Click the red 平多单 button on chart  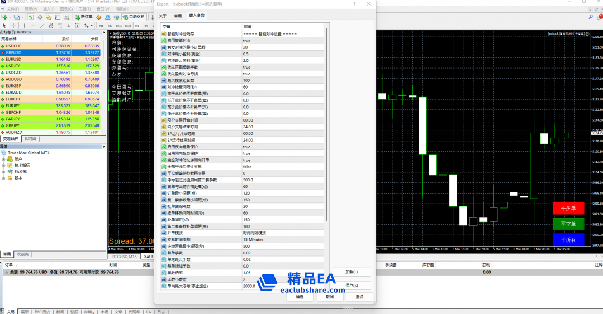[x=568, y=208]
